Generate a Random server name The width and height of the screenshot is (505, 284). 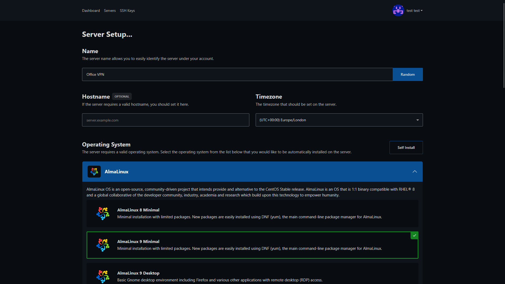(408, 74)
